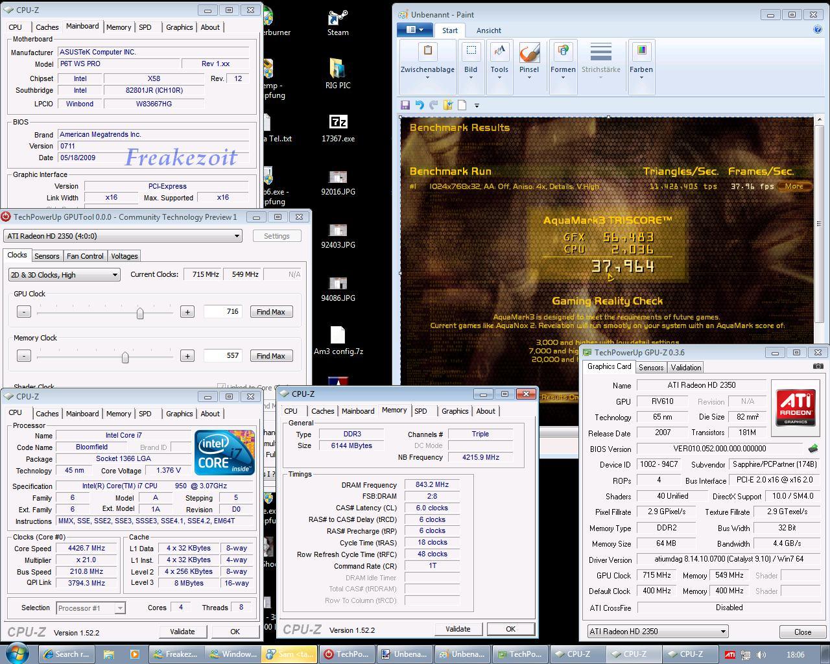The image size is (830, 664).
Task: Click the camera screenshot icon in GPU-Z
Action: pos(818,366)
